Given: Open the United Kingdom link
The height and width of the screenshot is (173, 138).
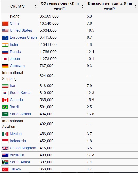Looking at the screenshot, I should [x=23, y=148].
